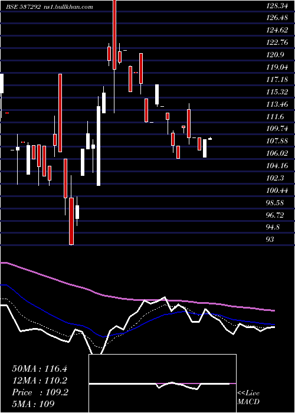This screenshot has height=413, width=295.
Task: Click the 12MA : 110.2 readout
Action: pyautogui.click(x=40, y=381)
